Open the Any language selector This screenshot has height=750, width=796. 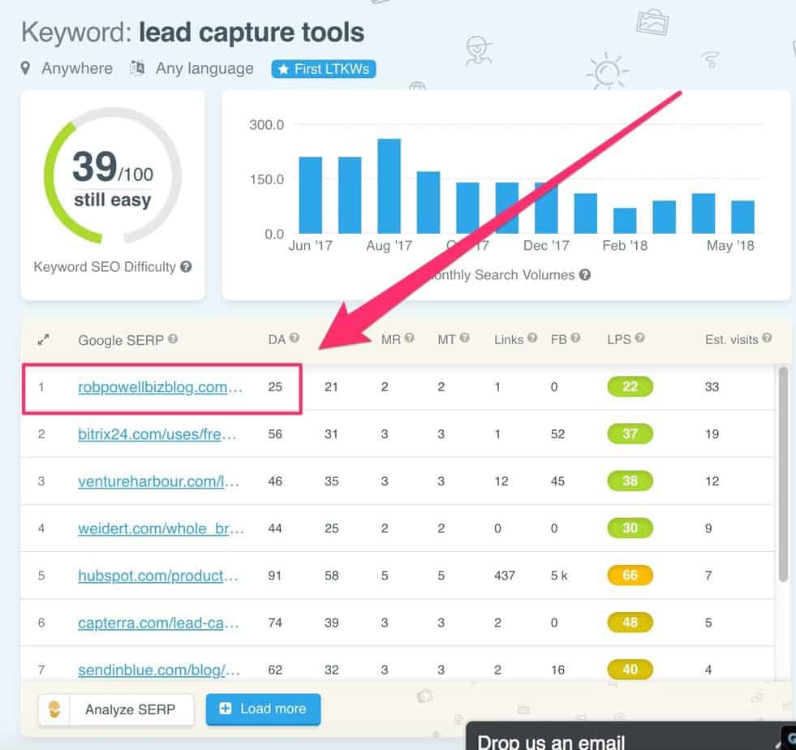pos(203,68)
